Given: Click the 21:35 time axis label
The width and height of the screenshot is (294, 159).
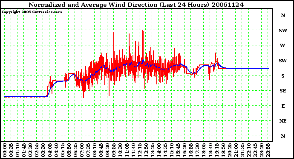Looking at the screenshot, I should click(x=242, y=150).
